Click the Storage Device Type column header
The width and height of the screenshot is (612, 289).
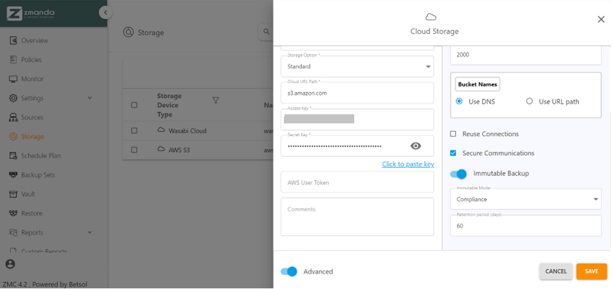169,105
